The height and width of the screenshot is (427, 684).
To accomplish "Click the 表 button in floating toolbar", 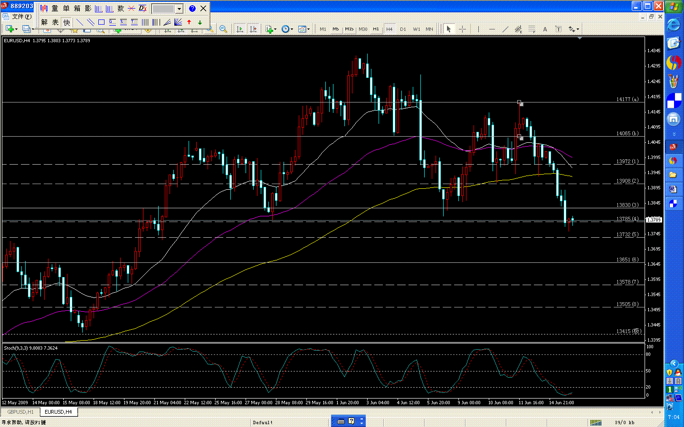I will [55, 22].
